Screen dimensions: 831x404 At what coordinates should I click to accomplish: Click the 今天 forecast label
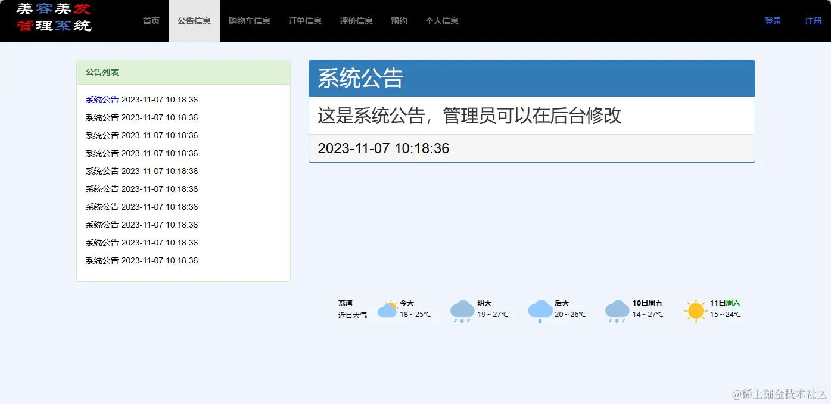[407, 303]
